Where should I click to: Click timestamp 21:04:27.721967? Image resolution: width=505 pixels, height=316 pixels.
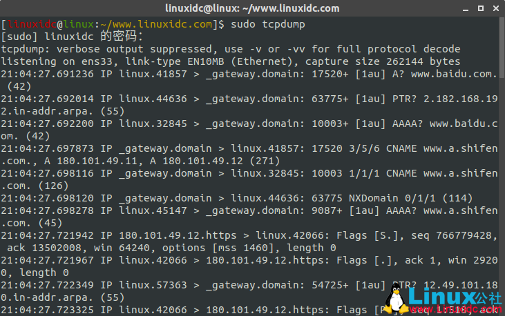[48, 260]
